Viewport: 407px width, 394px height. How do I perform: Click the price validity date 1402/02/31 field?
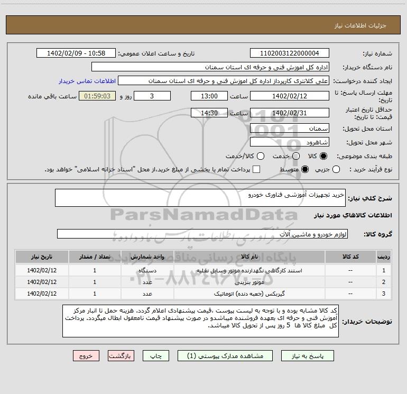click(x=290, y=113)
